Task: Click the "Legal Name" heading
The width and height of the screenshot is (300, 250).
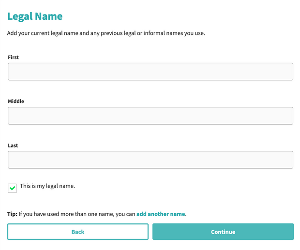Action: (x=35, y=16)
